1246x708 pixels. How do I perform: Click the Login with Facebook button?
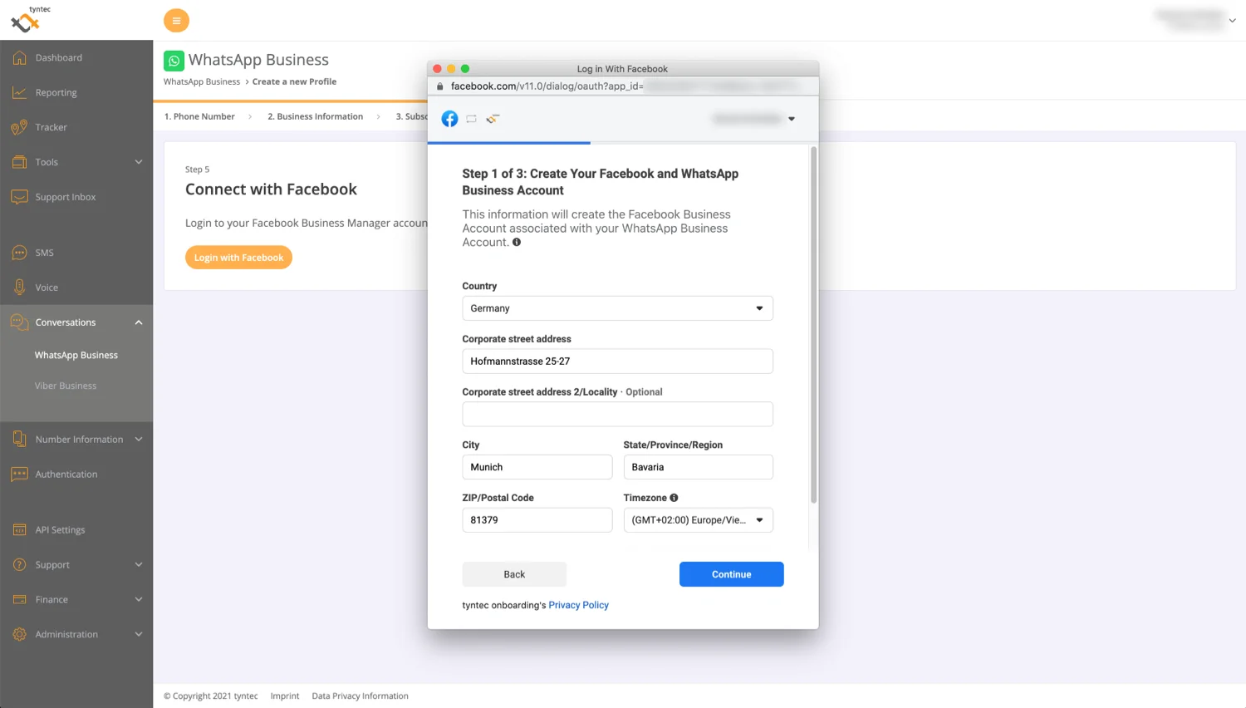238,258
